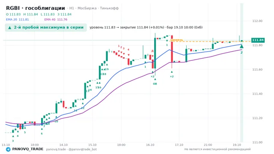Image resolution: width=274 pixels, height=154 pixels.
Task: Click the 112.00 price axis label
Action: [257, 21]
